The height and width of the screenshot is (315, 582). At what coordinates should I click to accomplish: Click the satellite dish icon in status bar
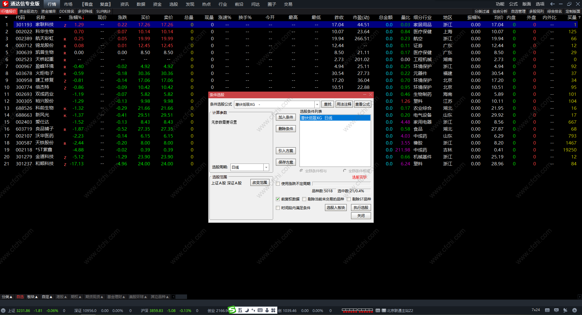[x=565, y=310]
